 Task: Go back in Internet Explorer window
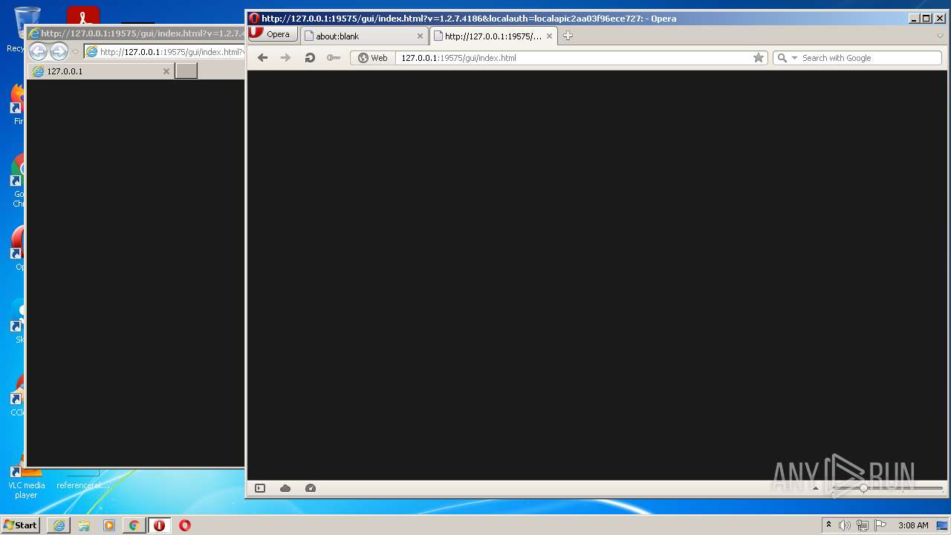(x=38, y=51)
